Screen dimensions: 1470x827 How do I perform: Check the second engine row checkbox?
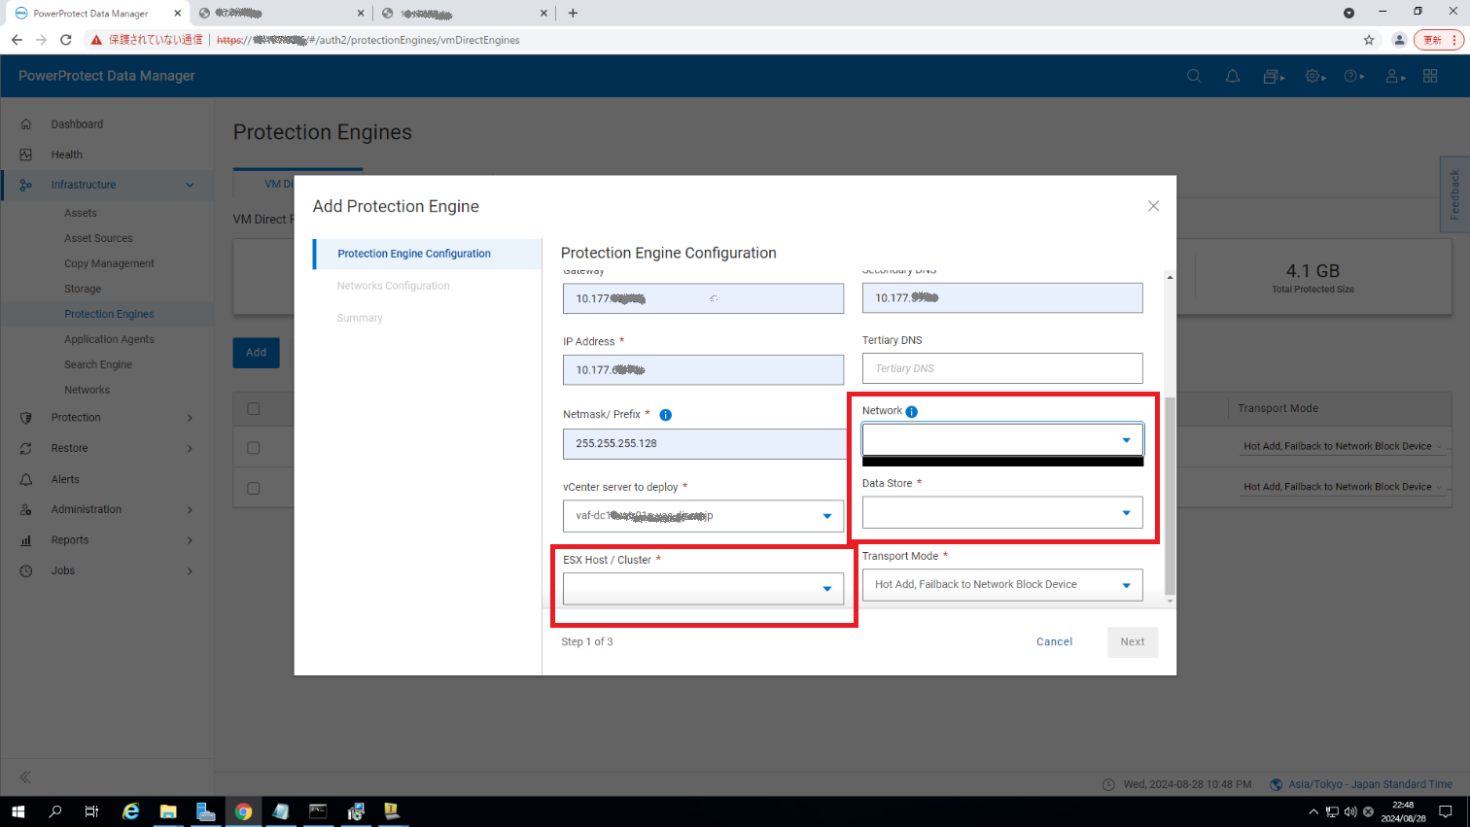click(255, 487)
